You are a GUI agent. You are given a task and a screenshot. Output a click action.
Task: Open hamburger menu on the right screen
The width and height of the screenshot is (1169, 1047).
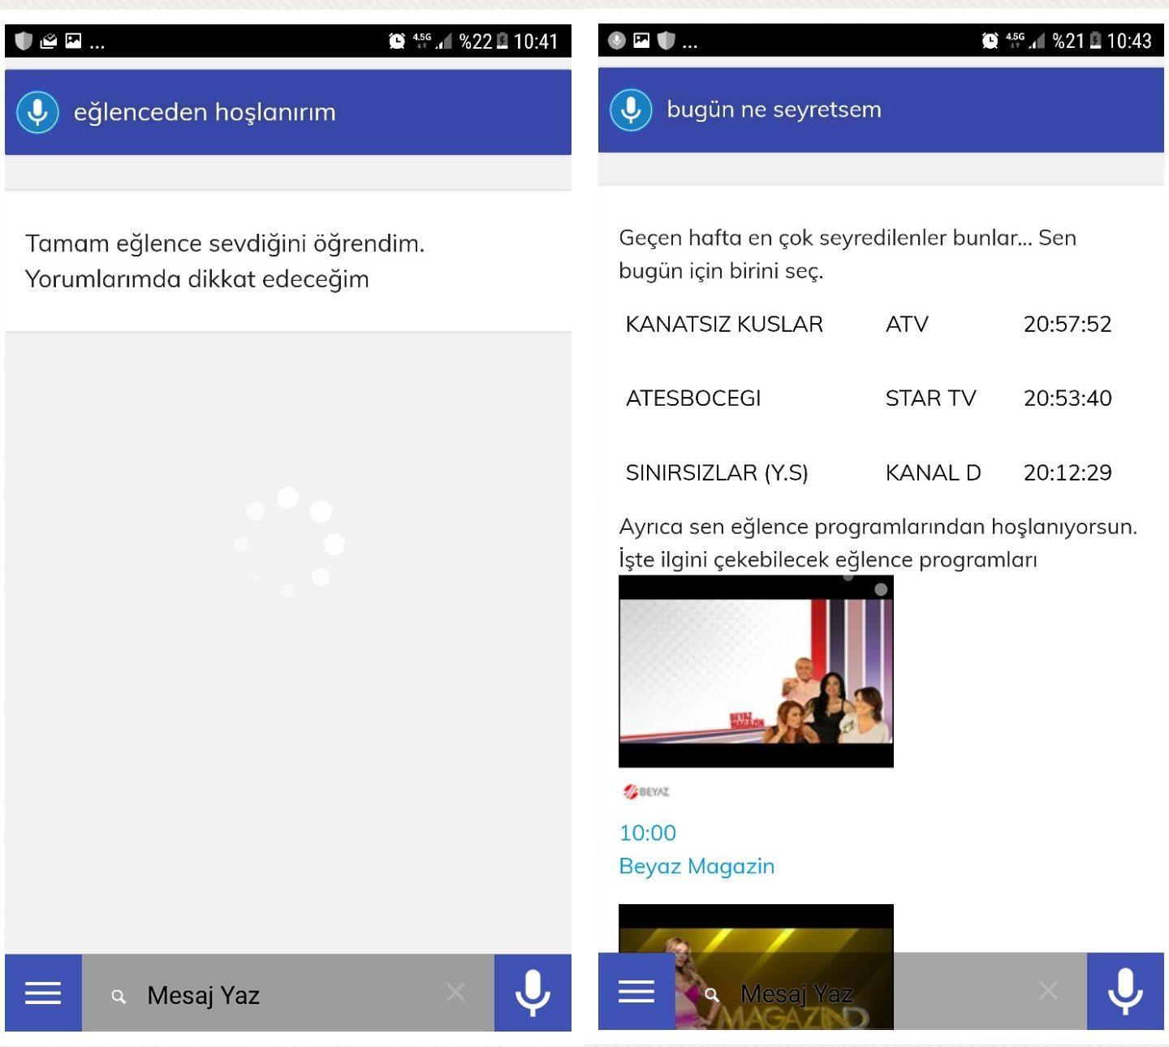click(x=636, y=991)
